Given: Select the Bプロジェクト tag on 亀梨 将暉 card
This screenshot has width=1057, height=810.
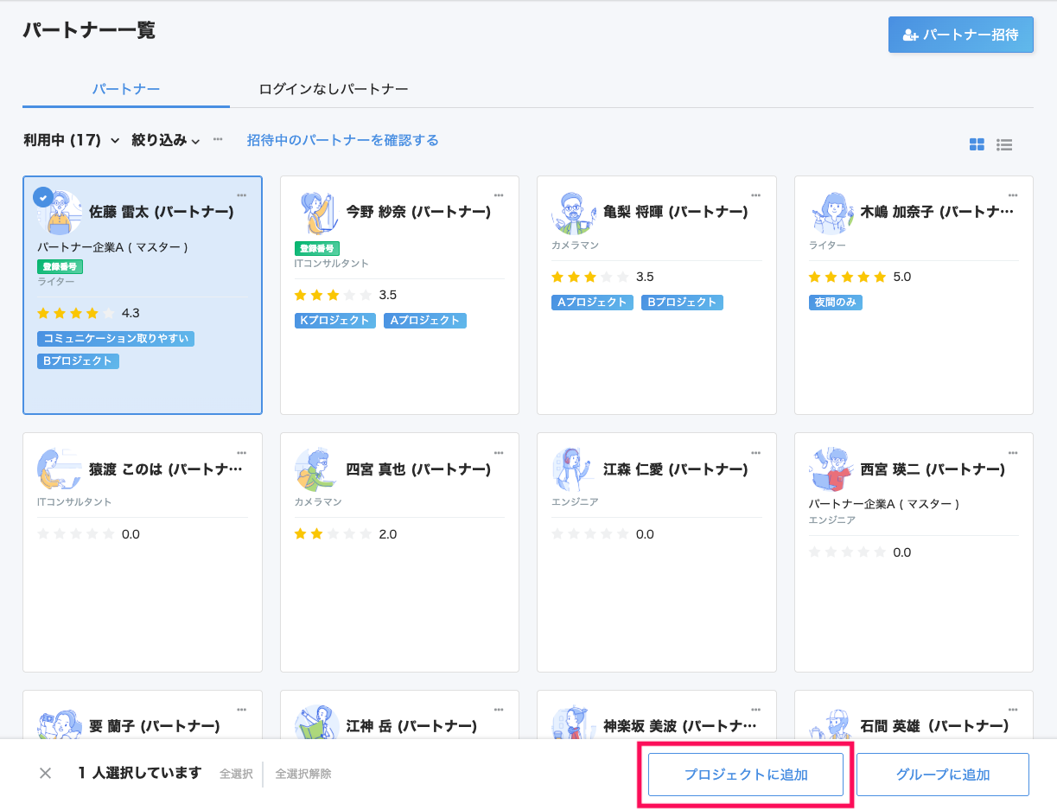Looking at the screenshot, I should pyautogui.click(x=683, y=303).
